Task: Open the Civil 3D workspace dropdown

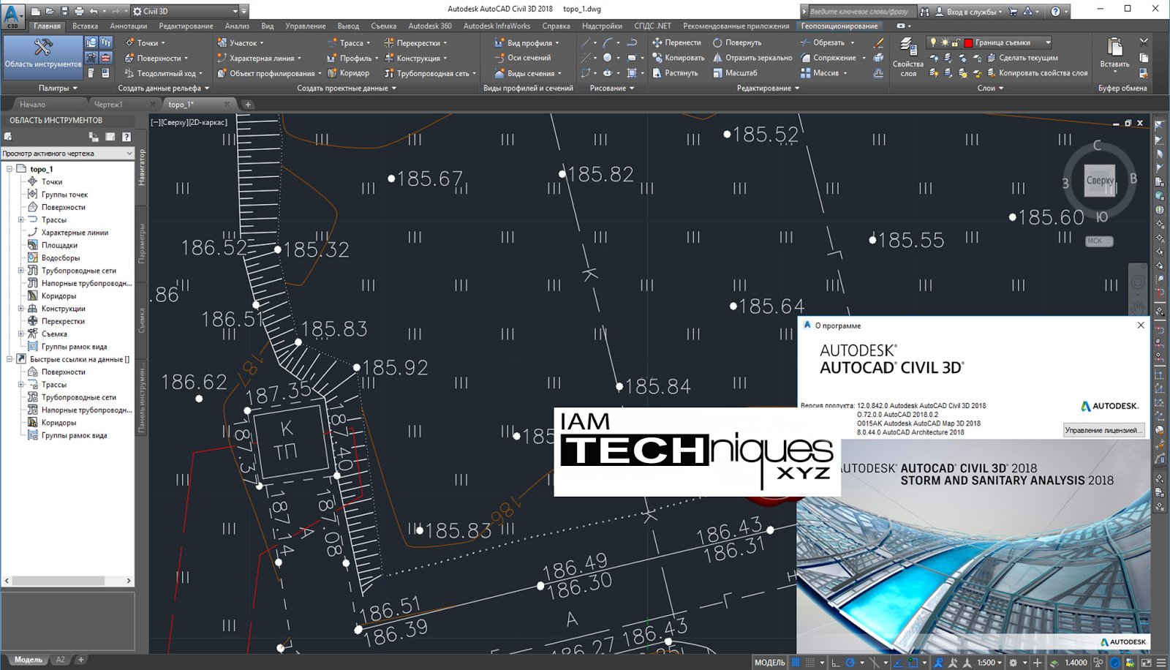Action: 235,10
